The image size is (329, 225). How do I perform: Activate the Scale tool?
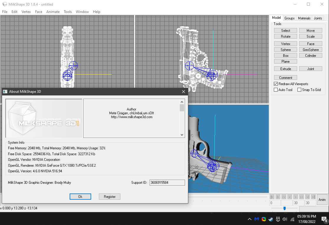coord(310,36)
